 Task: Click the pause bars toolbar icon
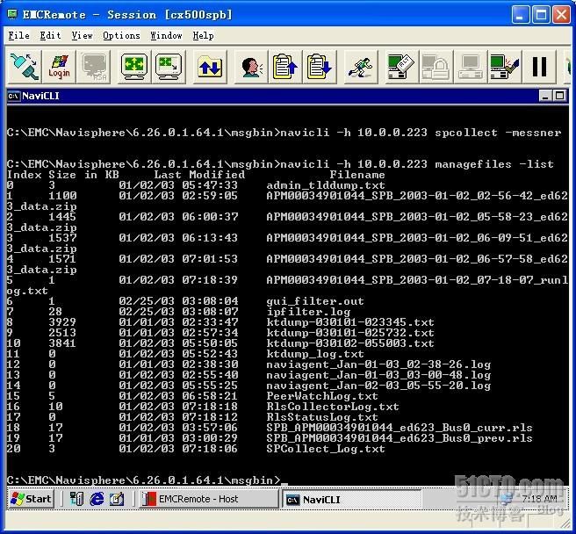539,67
